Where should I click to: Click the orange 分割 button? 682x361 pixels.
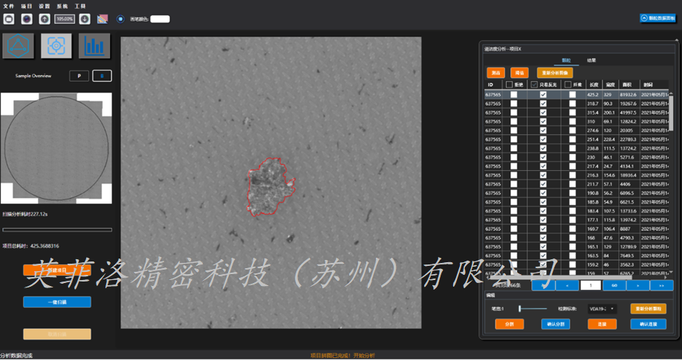509,324
